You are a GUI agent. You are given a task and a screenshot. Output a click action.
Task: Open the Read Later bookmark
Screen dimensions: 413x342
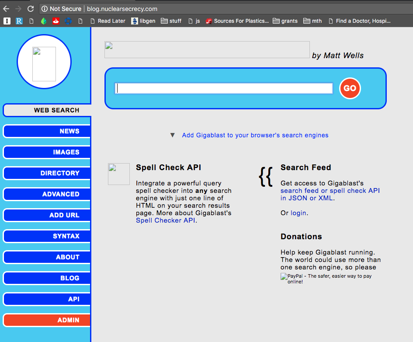coord(108,21)
